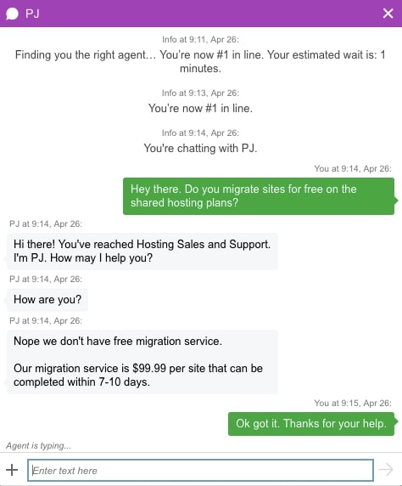Click the 'You at 9:14, Apr 26' timestamp
The width and height of the screenshot is (402, 486).
(353, 168)
